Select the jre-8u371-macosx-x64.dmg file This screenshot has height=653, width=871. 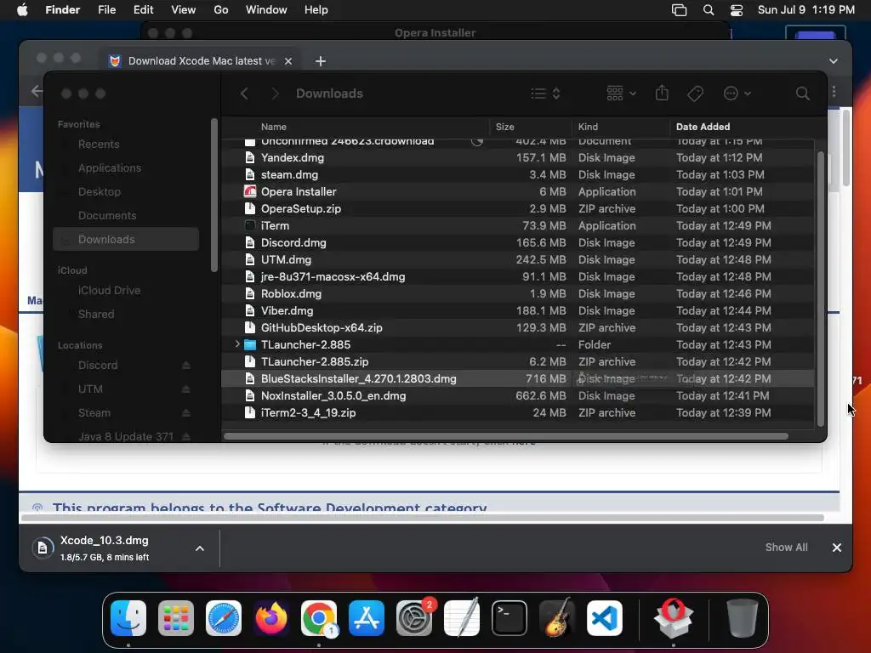tap(518, 276)
